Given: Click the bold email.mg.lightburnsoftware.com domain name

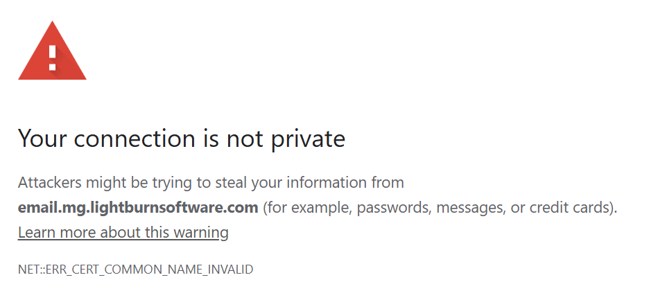Looking at the screenshot, I should pos(138,207).
